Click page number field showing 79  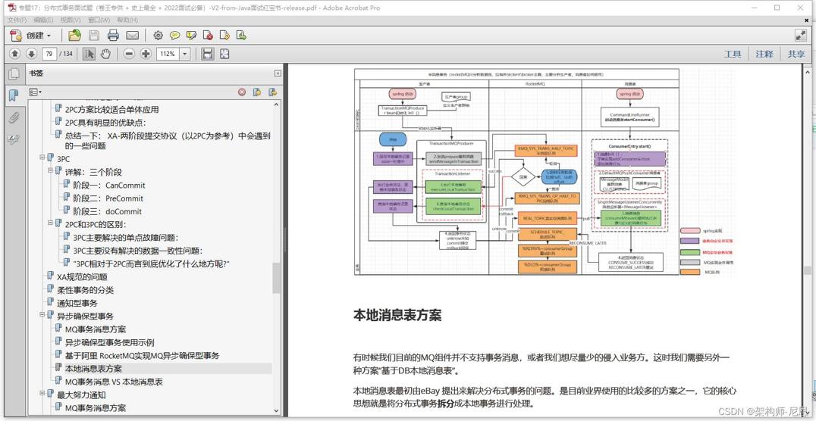click(x=49, y=54)
